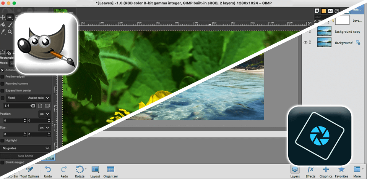Enable Expand from center checkbox

tap(2, 91)
